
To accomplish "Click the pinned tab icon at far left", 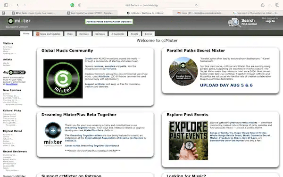I will pos(3,13).
